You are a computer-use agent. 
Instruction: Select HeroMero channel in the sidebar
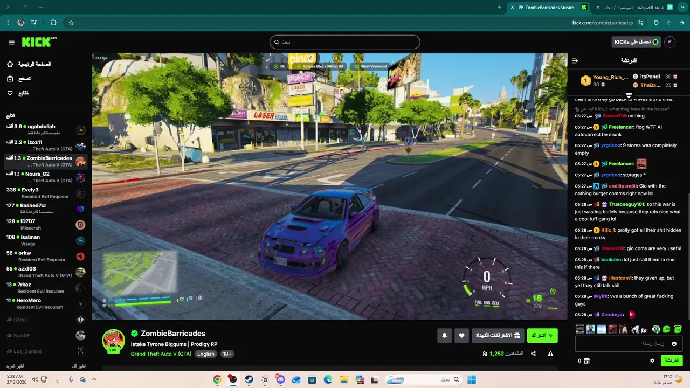(x=46, y=303)
